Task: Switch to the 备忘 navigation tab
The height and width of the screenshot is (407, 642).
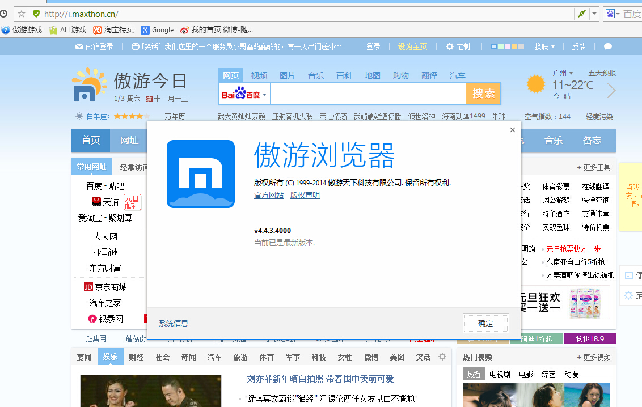Action: (592, 141)
